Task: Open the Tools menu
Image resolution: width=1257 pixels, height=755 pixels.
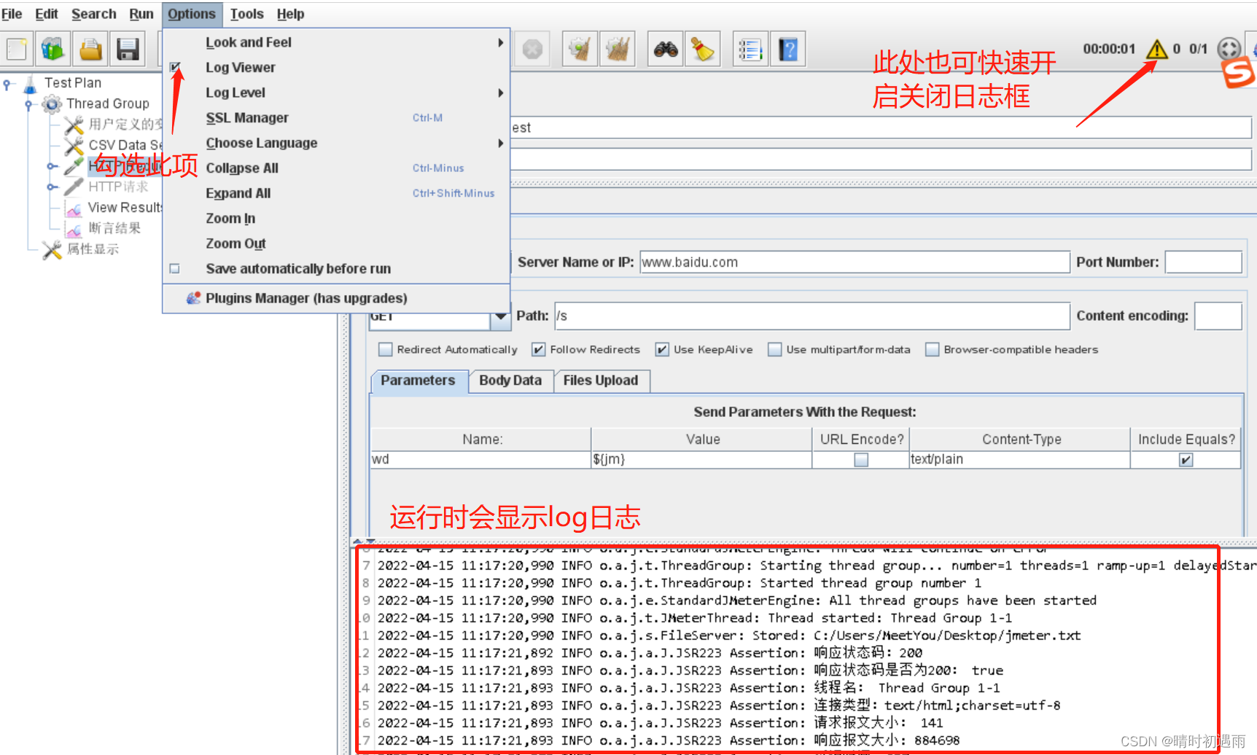Action: point(247,14)
